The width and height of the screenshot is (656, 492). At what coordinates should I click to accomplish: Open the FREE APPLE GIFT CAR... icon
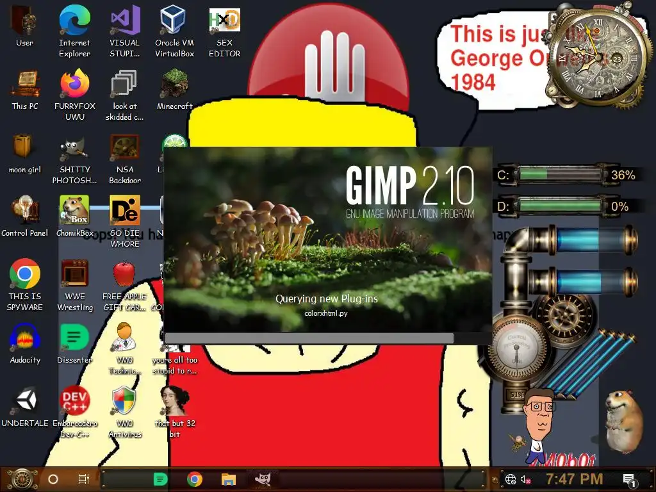[x=125, y=285]
